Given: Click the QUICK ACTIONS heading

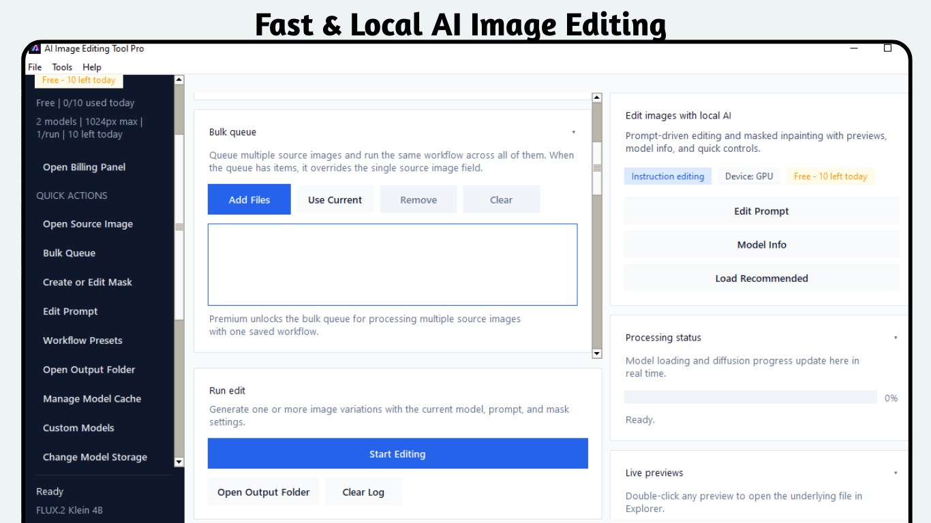Looking at the screenshot, I should pyautogui.click(x=72, y=195).
